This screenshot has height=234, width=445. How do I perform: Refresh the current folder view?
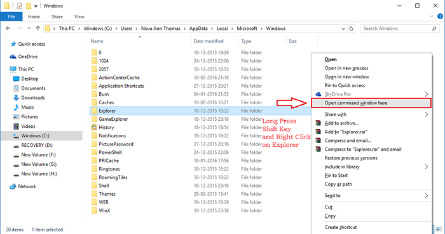point(352,29)
